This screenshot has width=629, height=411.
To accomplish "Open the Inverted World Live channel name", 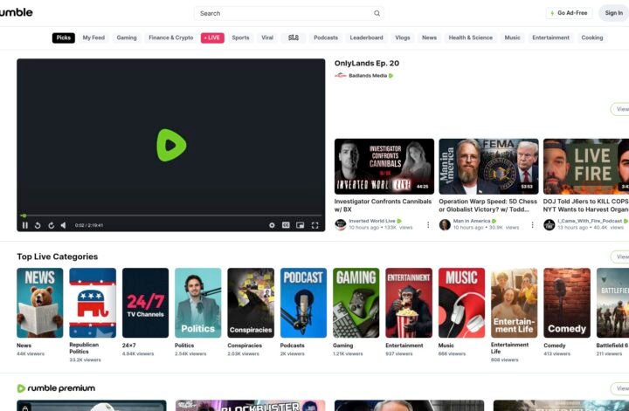I will (x=372, y=221).
